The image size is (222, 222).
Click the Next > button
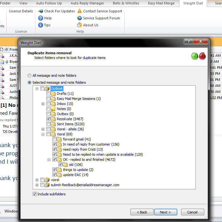click(x=166, y=212)
